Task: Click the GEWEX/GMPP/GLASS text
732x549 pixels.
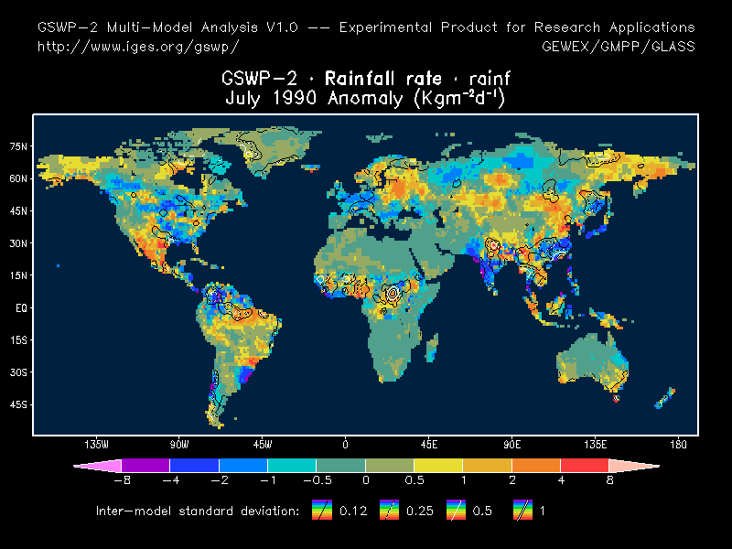Action: (x=619, y=47)
